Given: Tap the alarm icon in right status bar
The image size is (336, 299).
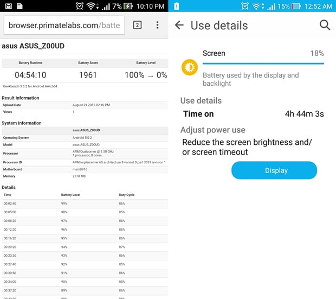Looking at the screenshot, I should point(245,6).
